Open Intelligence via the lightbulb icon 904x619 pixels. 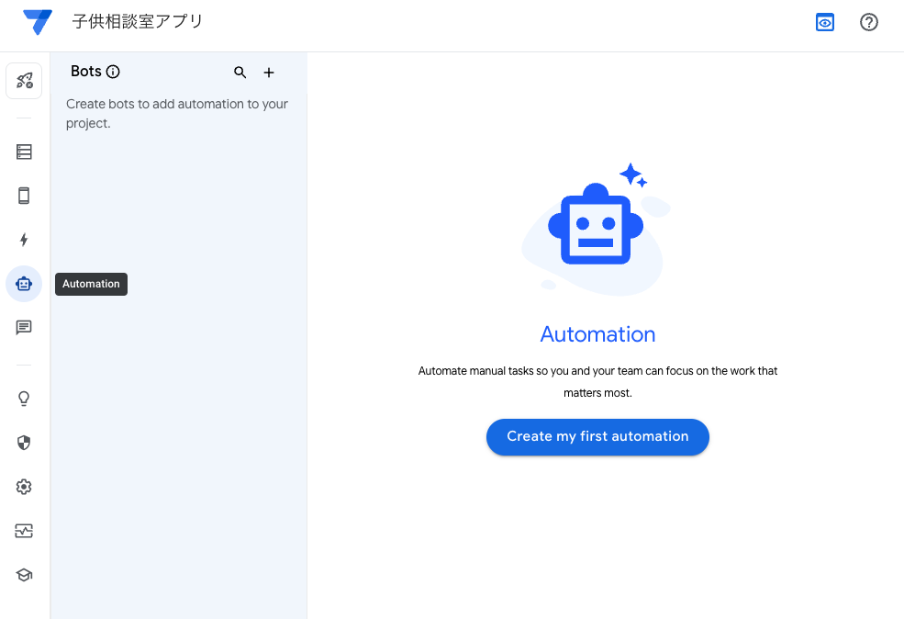pyautogui.click(x=23, y=398)
